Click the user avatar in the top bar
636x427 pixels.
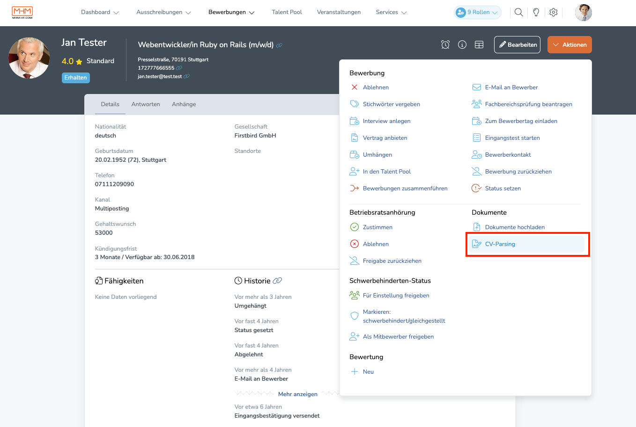[x=584, y=13]
